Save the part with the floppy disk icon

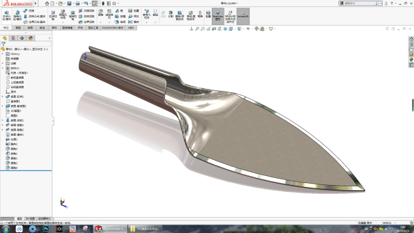[x=69, y=3]
